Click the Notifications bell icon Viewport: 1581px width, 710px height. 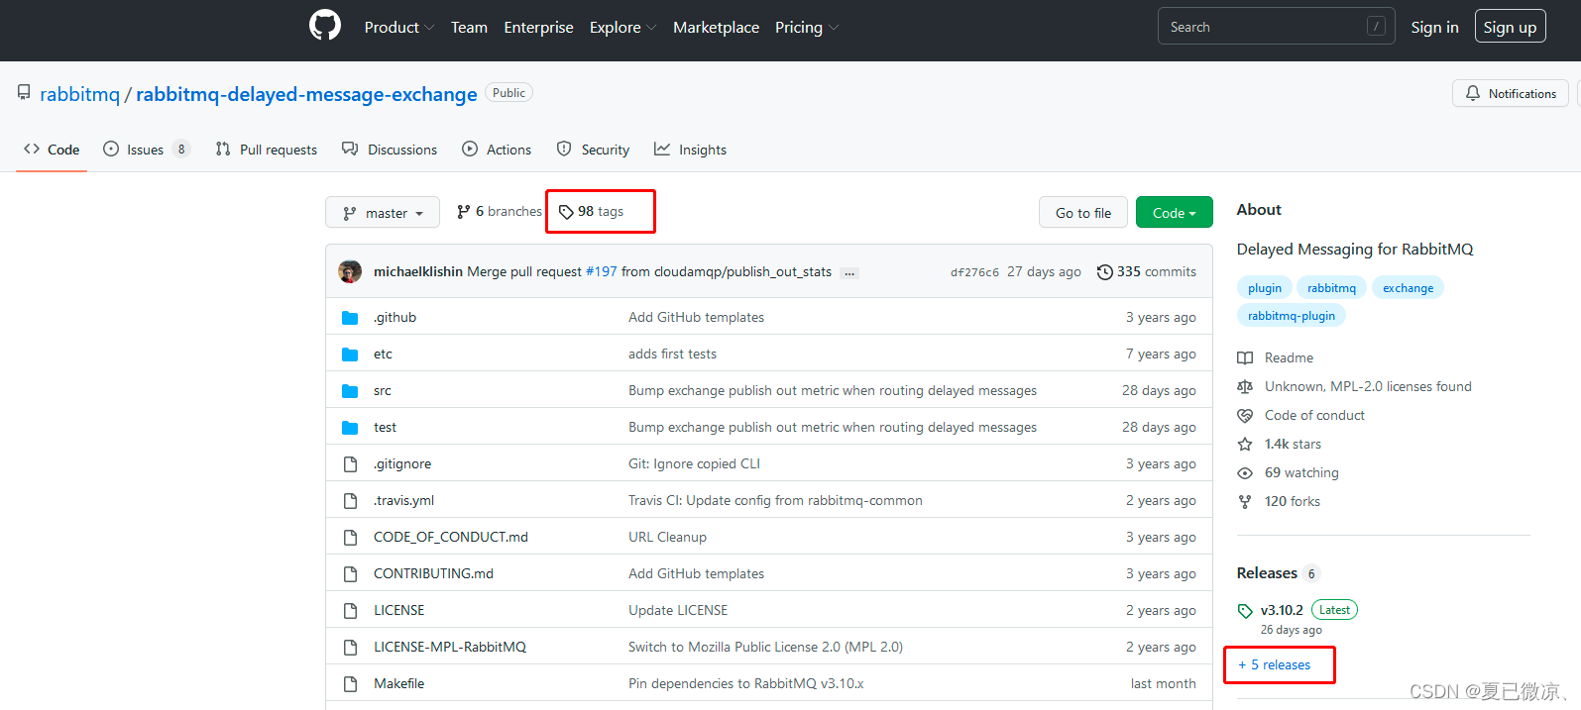click(x=1473, y=93)
